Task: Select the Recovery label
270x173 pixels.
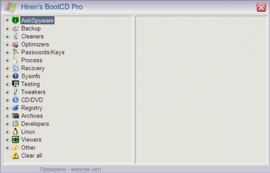Action: click(x=33, y=68)
